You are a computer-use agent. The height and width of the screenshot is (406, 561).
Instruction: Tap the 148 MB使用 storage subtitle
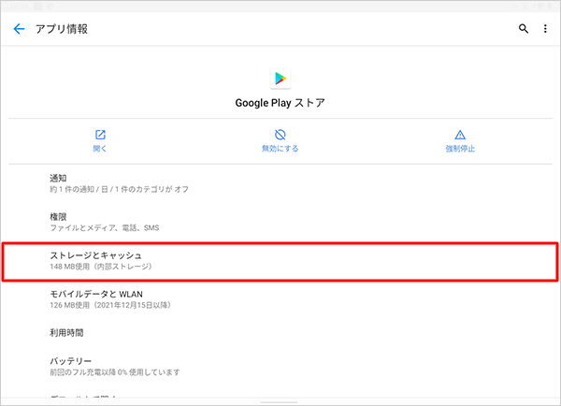click(101, 268)
